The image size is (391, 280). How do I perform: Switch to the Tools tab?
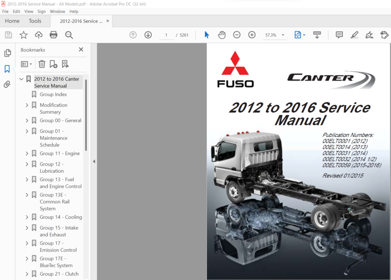pyautogui.click(x=35, y=21)
